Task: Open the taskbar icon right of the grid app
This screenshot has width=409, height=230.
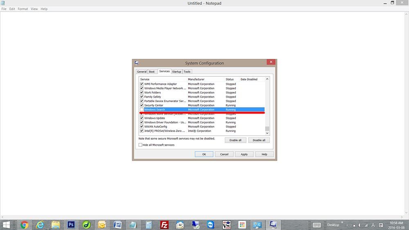Action: point(257,225)
